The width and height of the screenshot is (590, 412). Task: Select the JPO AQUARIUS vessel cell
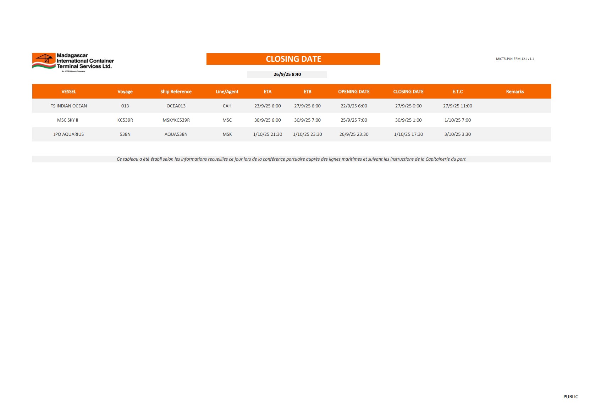pyautogui.click(x=69, y=134)
